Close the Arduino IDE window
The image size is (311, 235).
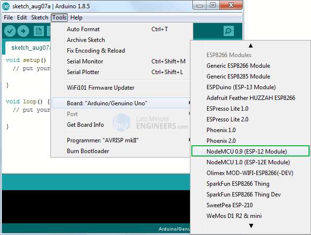(231, 5)
